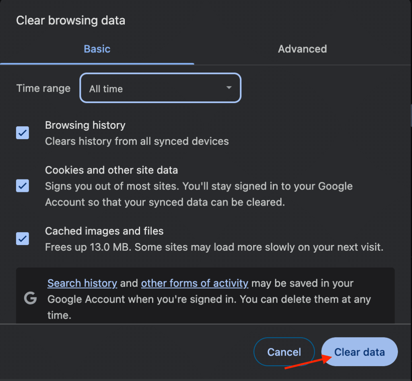Open the Time range selector showing All time
This screenshot has height=381, width=412.
[x=160, y=88]
